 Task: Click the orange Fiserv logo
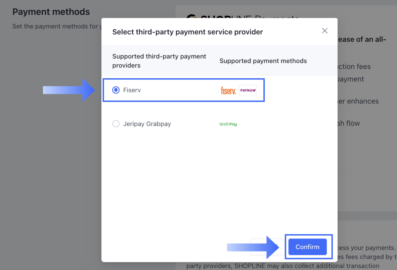coord(228,91)
